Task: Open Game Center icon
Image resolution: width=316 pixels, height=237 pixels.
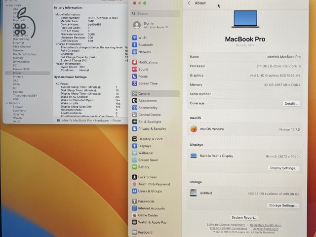Action: point(134,215)
